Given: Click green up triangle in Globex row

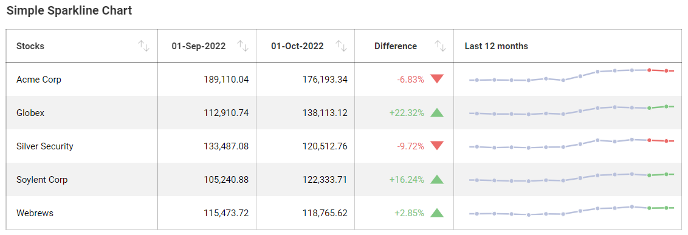Looking at the screenshot, I should pyautogui.click(x=437, y=113).
